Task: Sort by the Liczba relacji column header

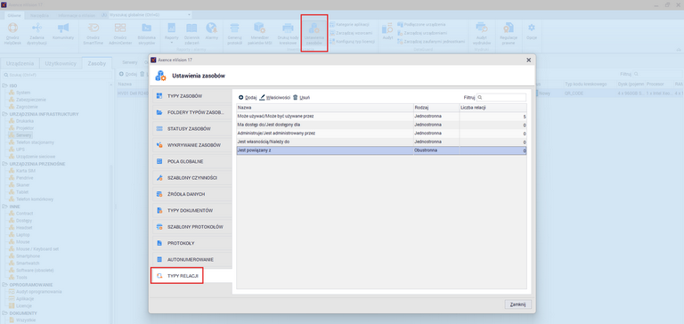Action: (x=493, y=108)
